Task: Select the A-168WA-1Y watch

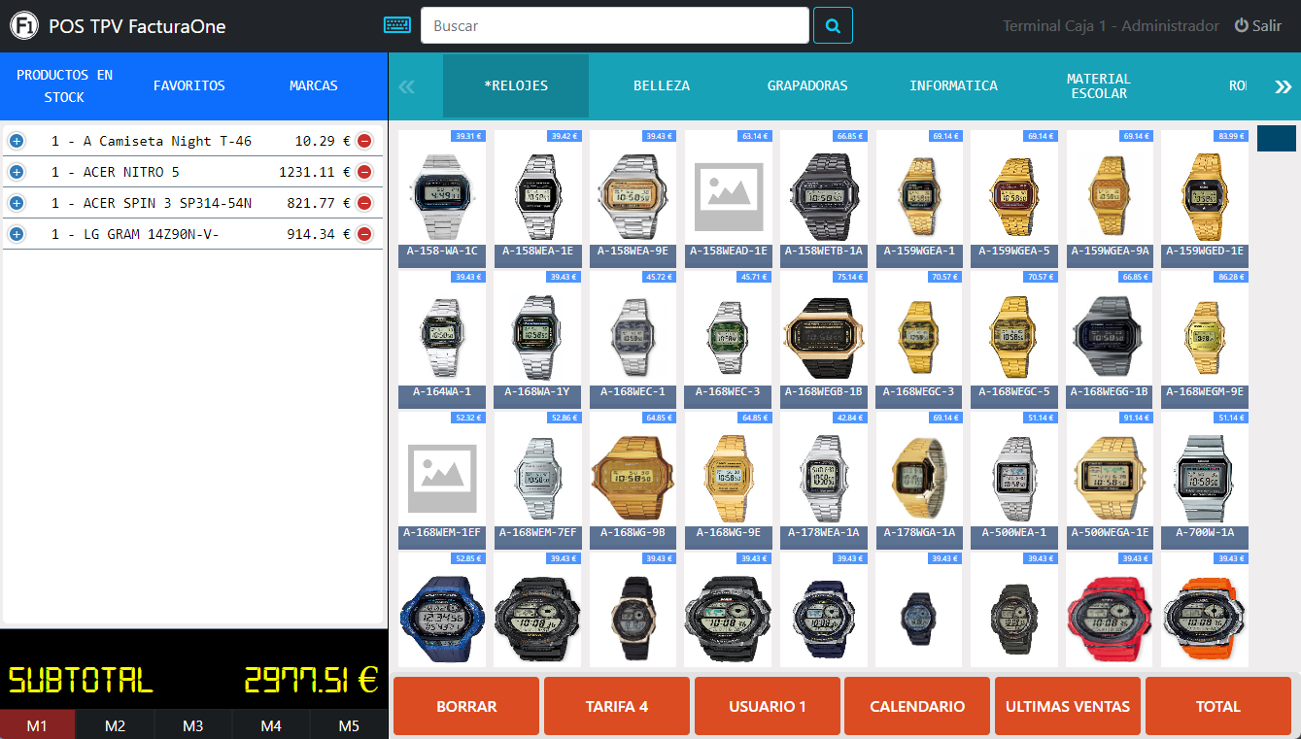Action: click(x=538, y=340)
